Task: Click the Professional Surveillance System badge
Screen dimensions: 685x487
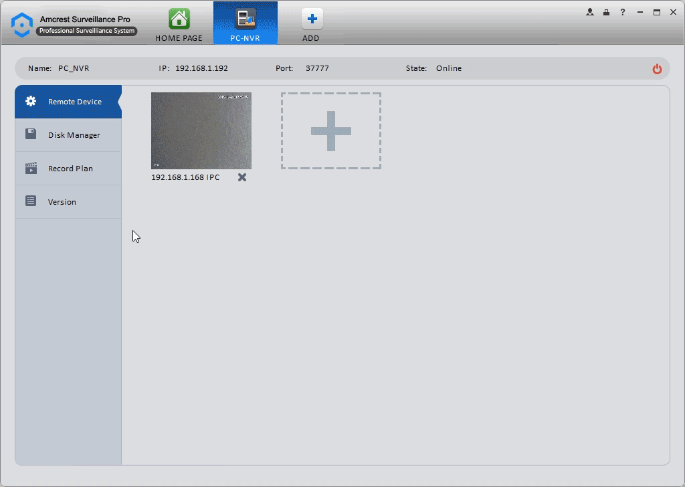Action: (x=86, y=31)
